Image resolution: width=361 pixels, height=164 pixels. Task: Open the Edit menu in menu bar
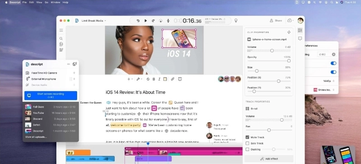click(x=32, y=2)
